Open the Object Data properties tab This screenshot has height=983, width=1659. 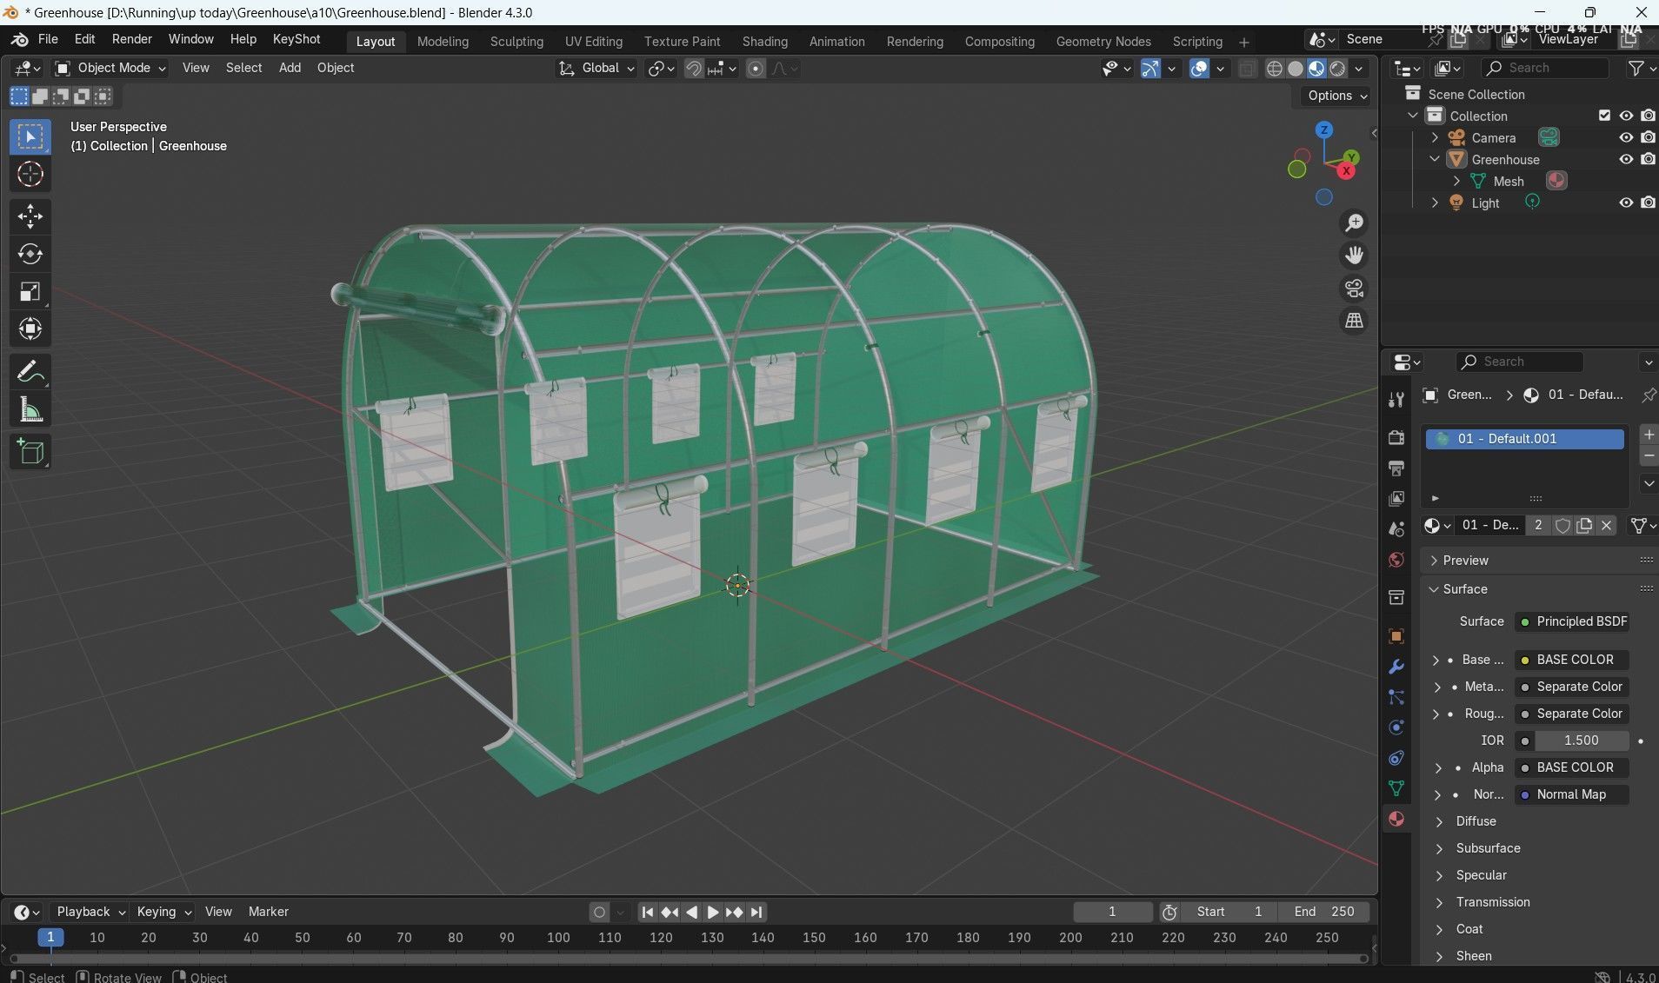click(1396, 788)
